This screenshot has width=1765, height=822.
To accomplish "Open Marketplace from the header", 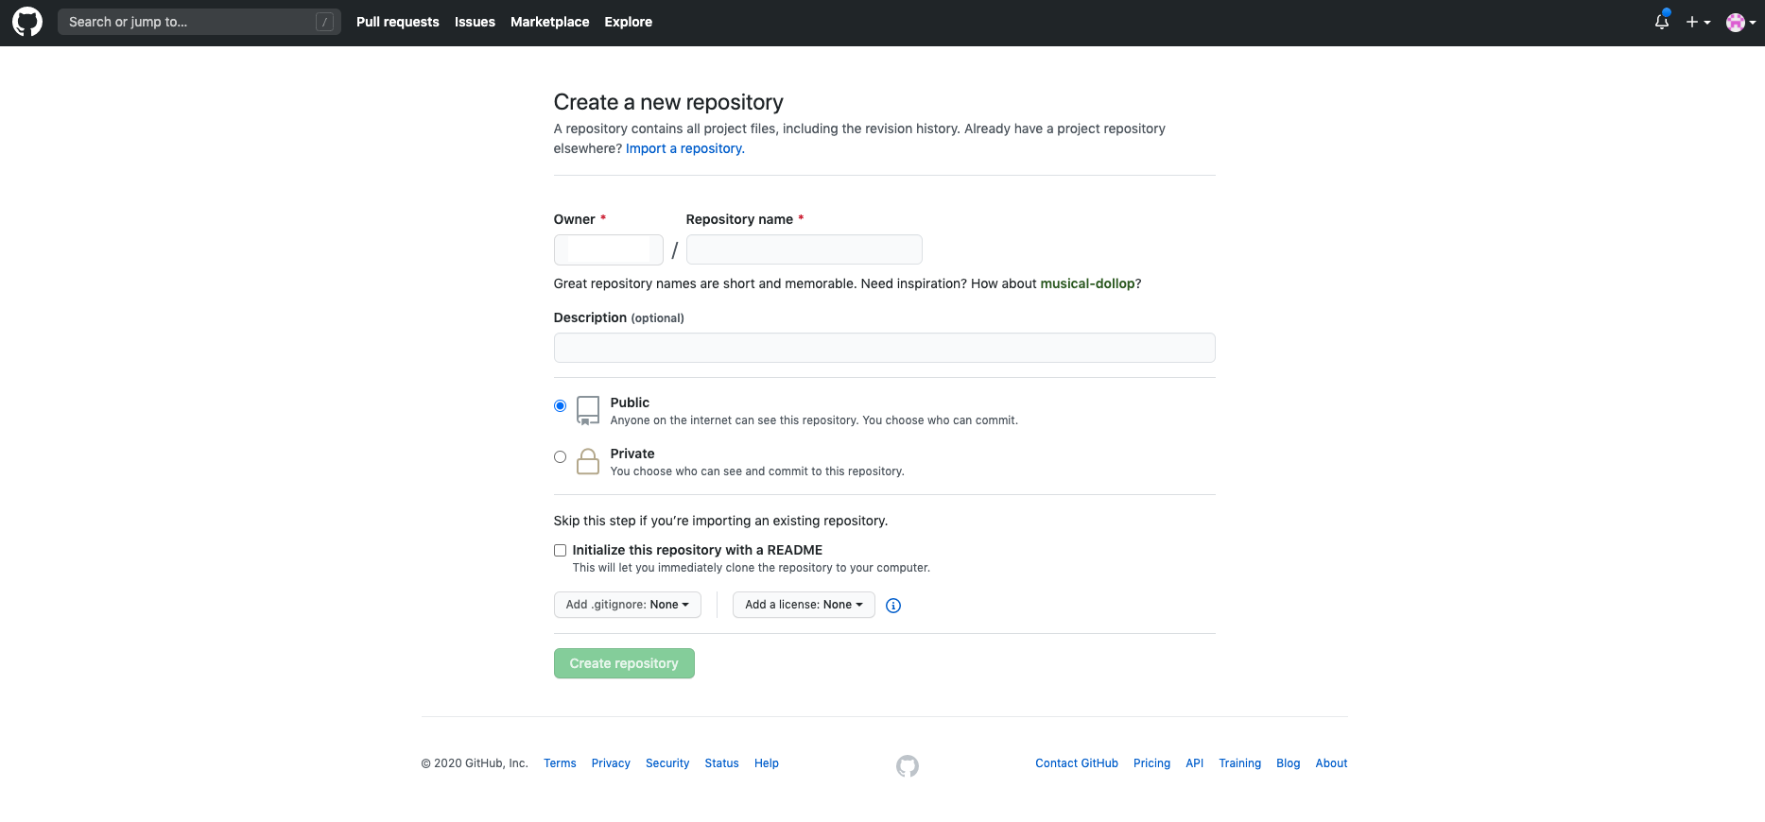I will [549, 22].
